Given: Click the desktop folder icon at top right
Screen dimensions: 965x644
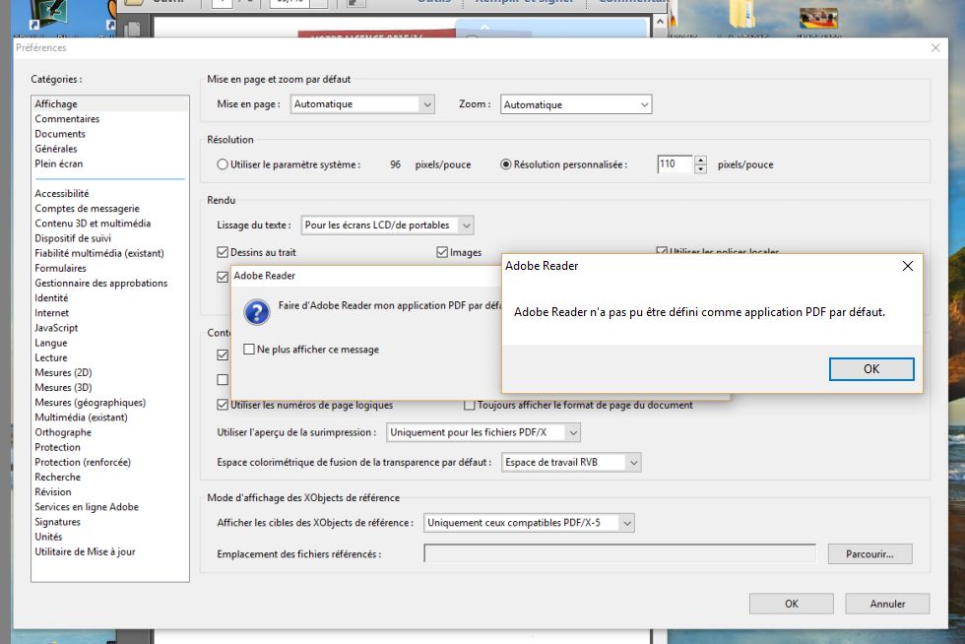Looking at the screenshot, I should pos(741,14).
